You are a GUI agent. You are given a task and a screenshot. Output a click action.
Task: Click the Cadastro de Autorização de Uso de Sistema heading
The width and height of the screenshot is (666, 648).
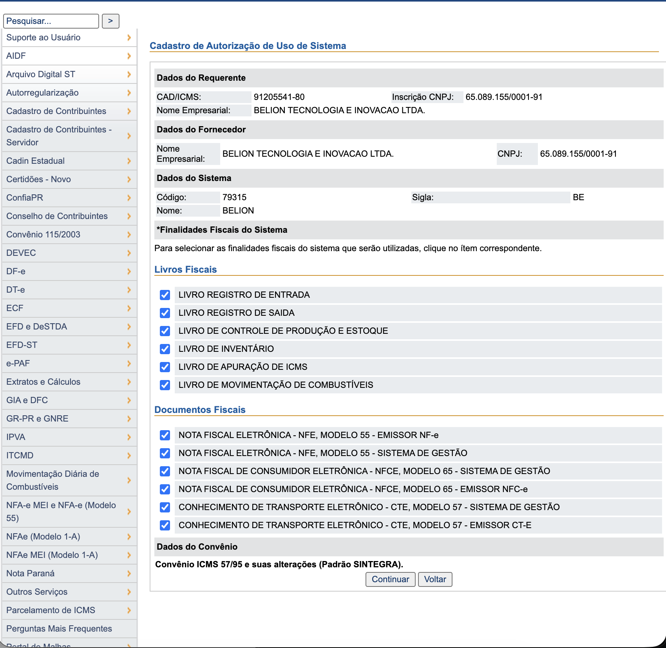point(248,46)
